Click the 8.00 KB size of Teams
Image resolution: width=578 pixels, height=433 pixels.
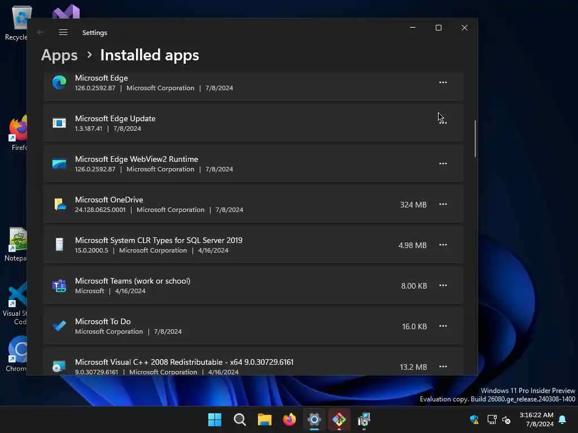tap(414, 286)
